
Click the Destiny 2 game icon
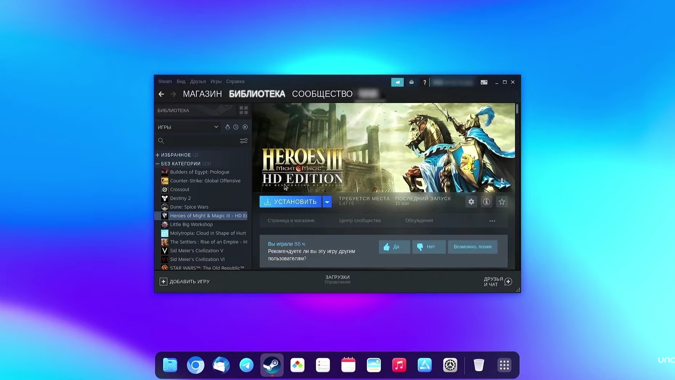165,198
